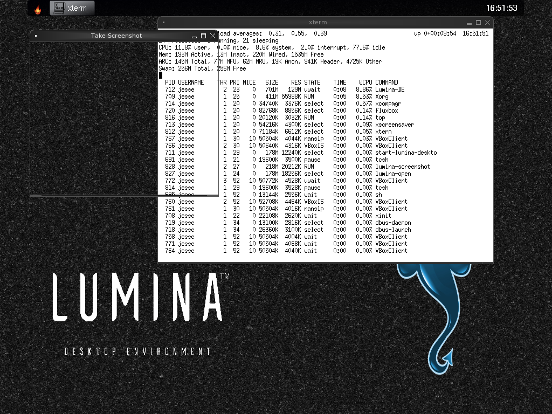Click the CPU usage line in xterm

(272, 47)
